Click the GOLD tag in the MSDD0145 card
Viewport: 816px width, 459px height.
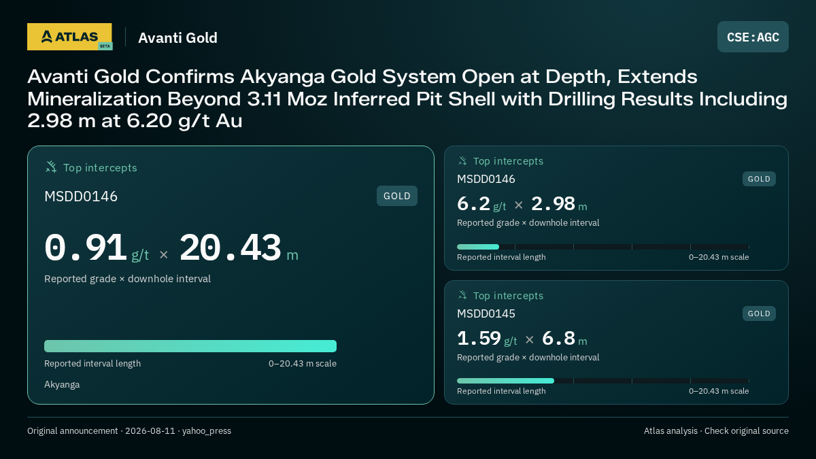click(x=759, y=313)
